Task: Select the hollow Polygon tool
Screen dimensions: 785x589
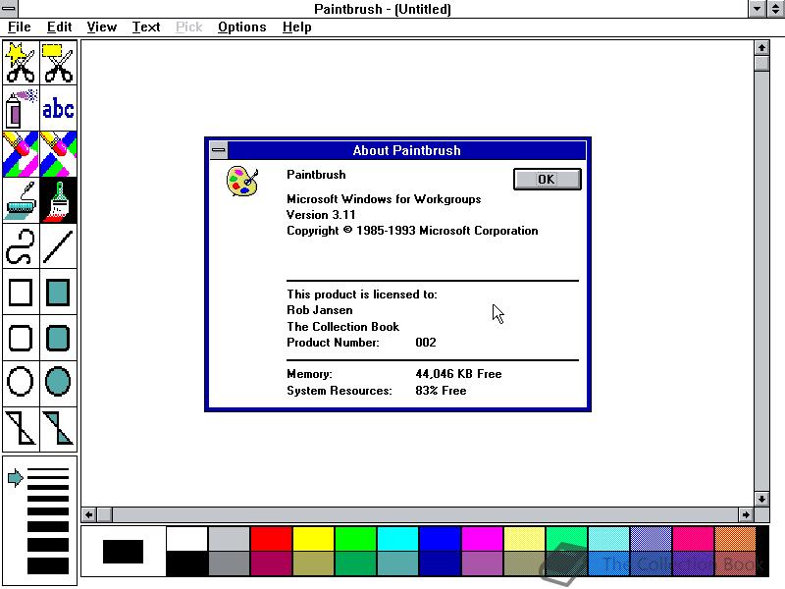Action: 21,429
